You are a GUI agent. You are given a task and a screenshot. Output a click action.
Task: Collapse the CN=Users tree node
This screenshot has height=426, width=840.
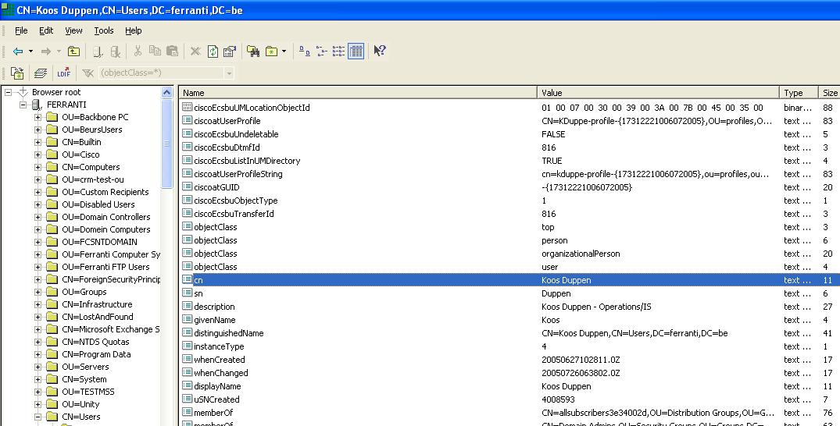click(x=38, y=417)
